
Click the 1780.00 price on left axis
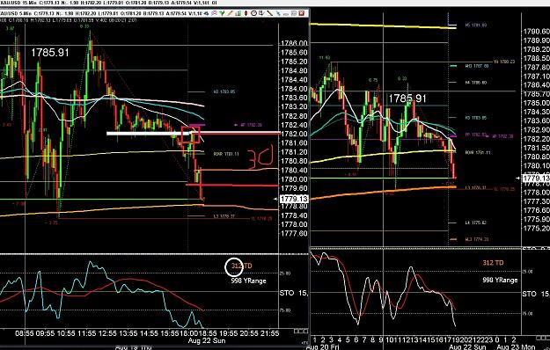tap(294, 179)
